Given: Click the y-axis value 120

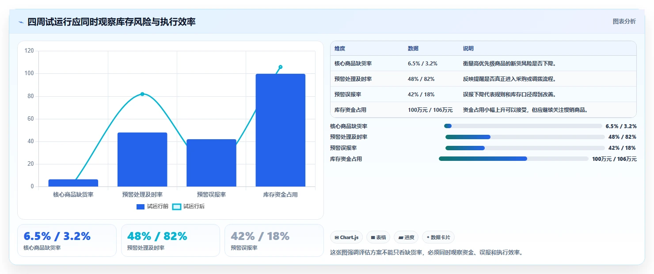Looking at the screenshot, I should [29, 51].
